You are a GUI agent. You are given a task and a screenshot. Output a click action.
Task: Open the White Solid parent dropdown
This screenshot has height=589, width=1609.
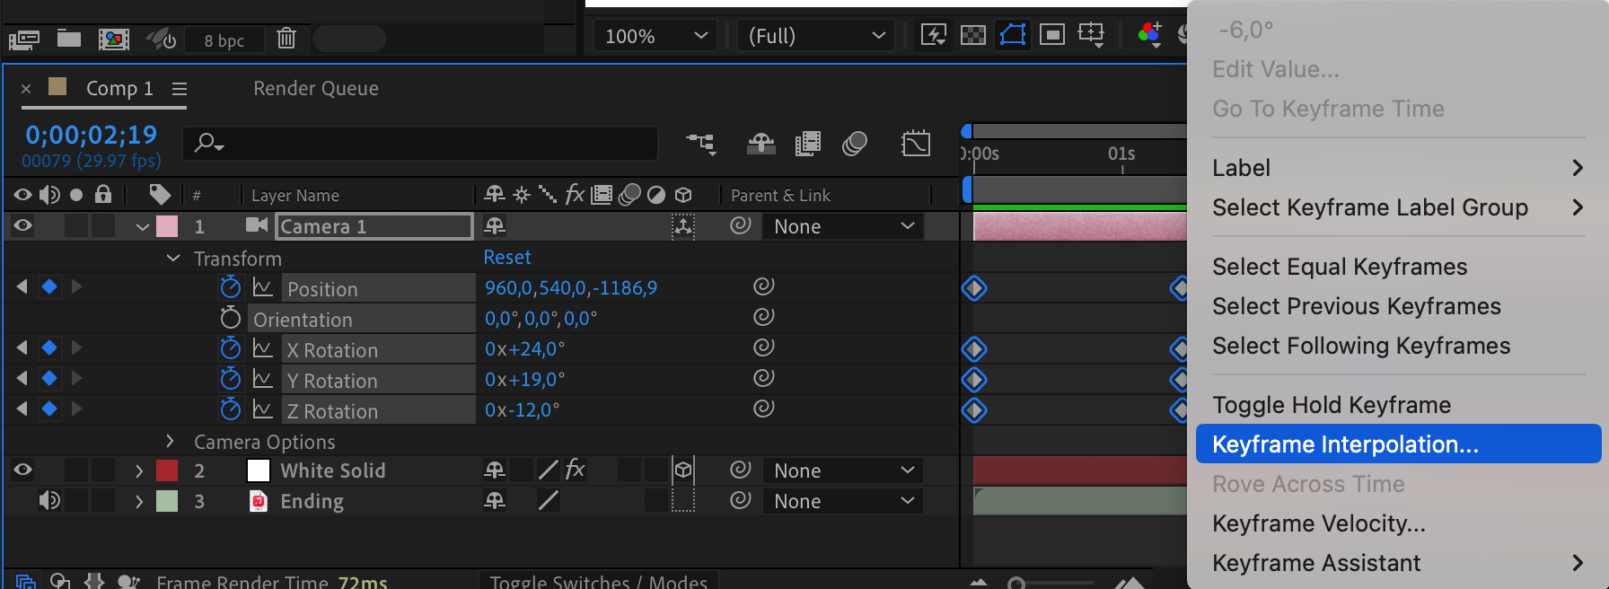(843, 470)
